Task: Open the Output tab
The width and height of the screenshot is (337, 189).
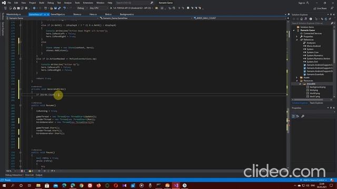Action: click(x=39, y=175)
